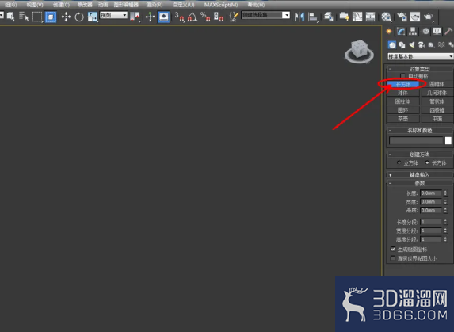This screenshot has height=332, width=454.
Task: Click the 圆柱体 object button
Action: coord(403,101)
